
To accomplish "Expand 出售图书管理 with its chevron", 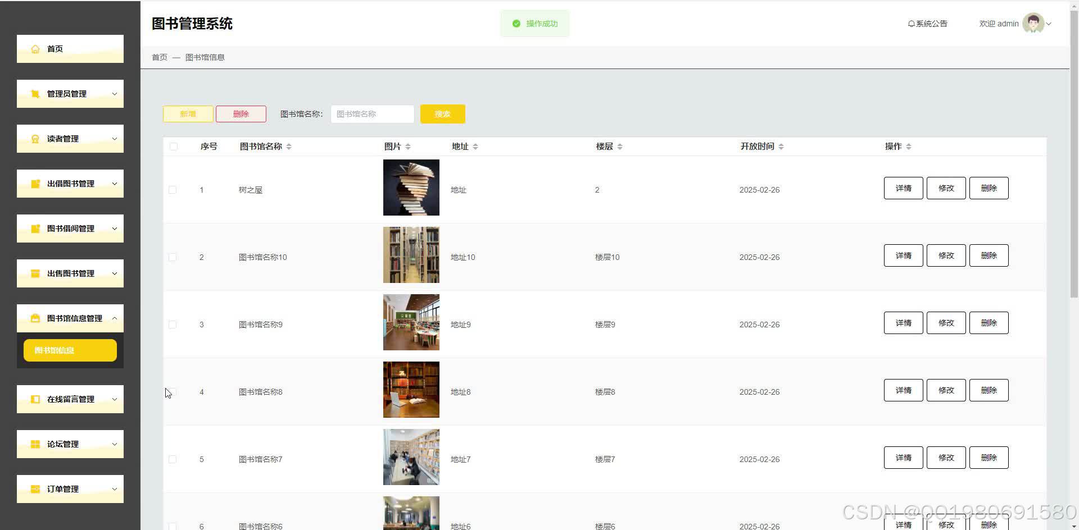I will point(115,273).
